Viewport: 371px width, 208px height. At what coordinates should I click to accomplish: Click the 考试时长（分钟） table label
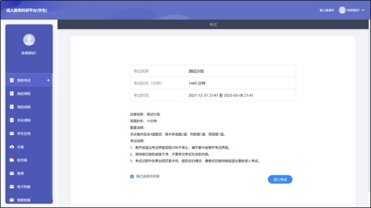tap(148, 83)
